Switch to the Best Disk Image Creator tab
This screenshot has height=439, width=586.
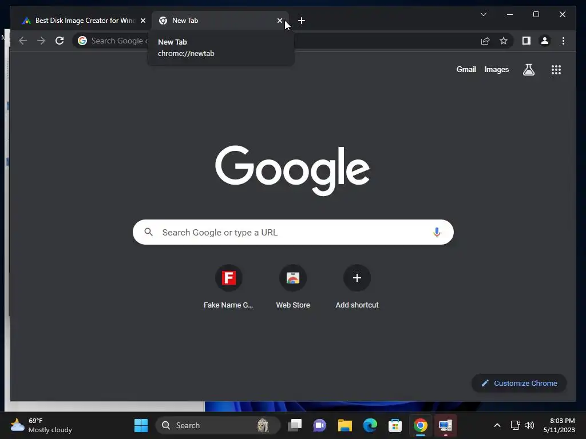(82, 21)
